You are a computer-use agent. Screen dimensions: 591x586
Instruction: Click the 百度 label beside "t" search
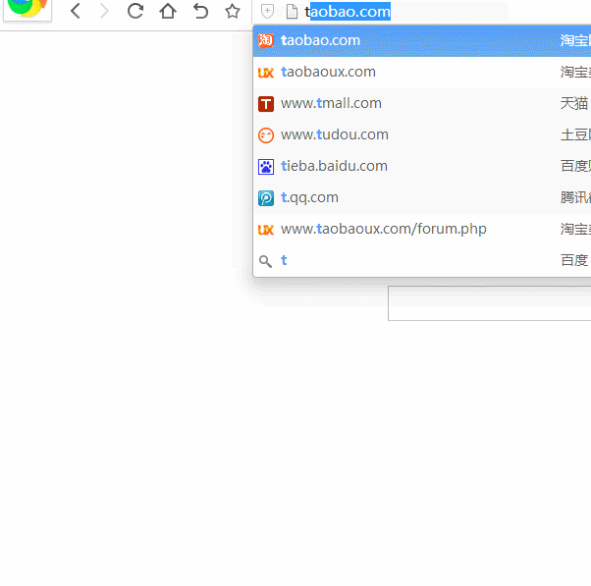click(x=574, y=260)
